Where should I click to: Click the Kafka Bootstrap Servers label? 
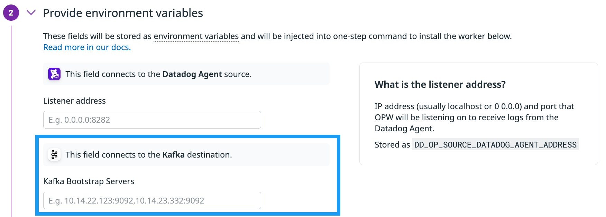(x=89, y=181)
